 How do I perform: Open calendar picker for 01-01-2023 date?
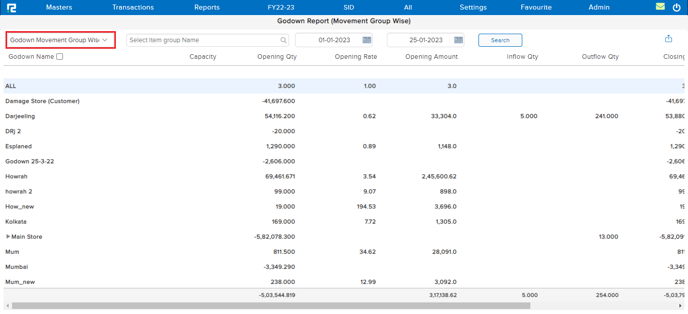pos(367,40)
